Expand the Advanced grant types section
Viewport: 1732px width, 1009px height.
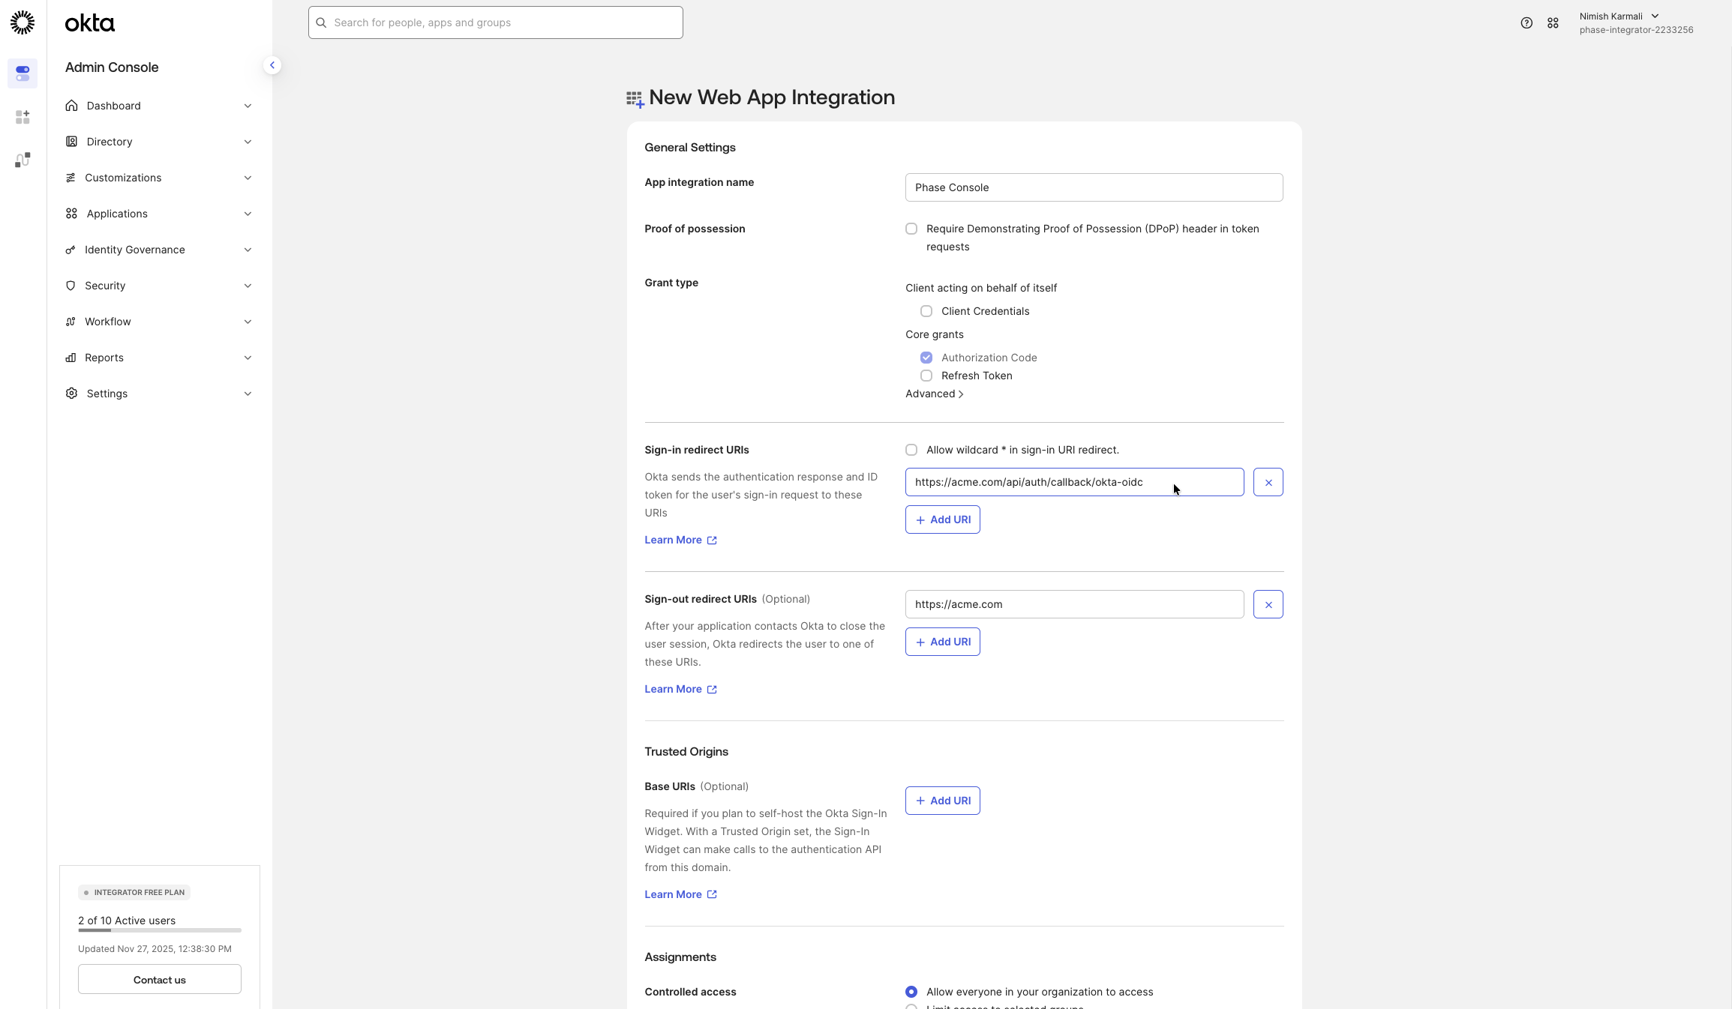point(935,394)
